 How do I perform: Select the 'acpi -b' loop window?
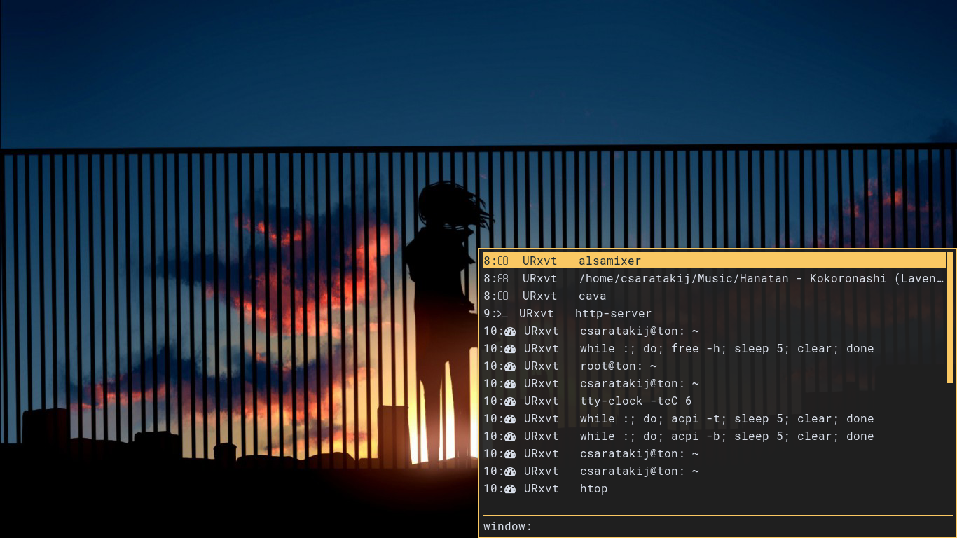(714, 436)
